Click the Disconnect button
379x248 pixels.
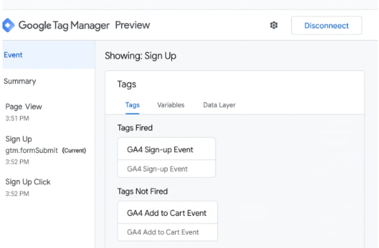pyautogui.click(x=326, y=25)
